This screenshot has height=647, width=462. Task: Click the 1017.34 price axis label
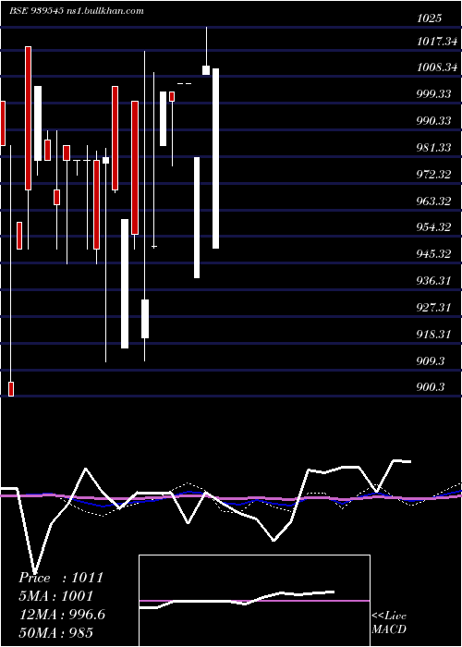pos(437,42)
